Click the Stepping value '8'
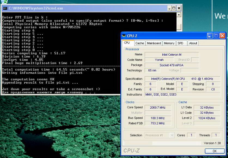The width and height of the screenshot is (228, 158). point(213,84)
